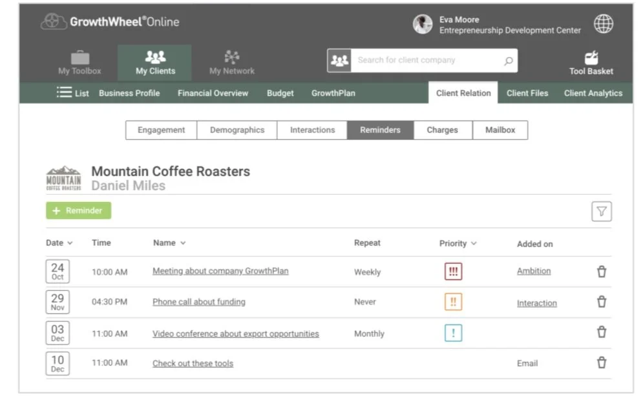643x396 pixels.
Task: Switch to the Interactions tab
Action: (312, 130)
